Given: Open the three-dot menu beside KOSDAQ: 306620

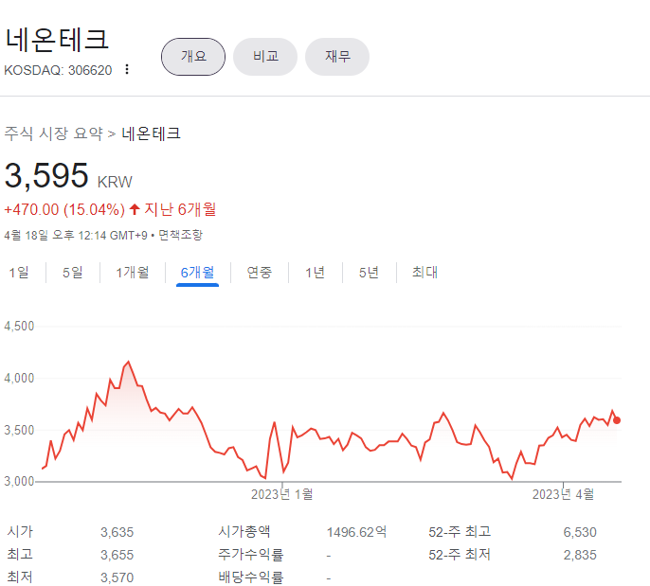Looking at the screenshot, I should click(127, 69).
